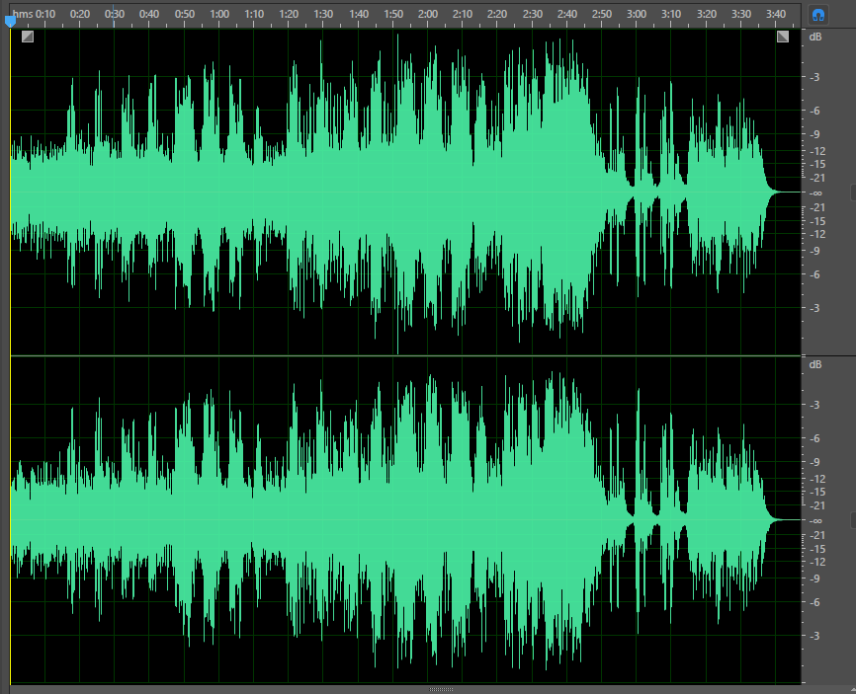Move playhead to 2:10 on ruler
Screen dimensions: 856x694
pyautogui.click(x=463, y=14)
